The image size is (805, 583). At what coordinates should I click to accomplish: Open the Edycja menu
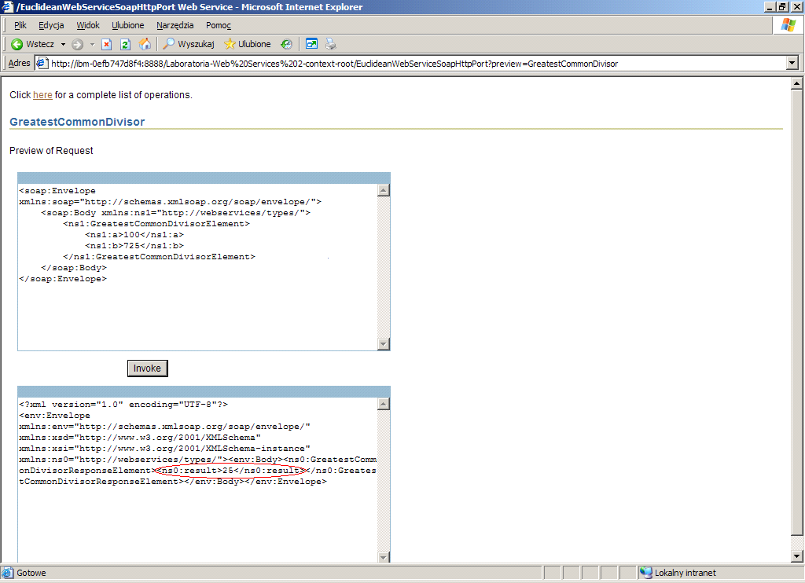(51, 25)
